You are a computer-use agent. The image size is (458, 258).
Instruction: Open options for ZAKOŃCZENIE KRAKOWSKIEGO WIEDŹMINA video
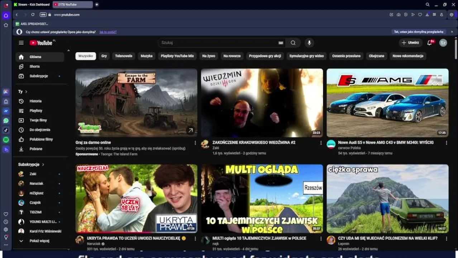coord(321,143)
